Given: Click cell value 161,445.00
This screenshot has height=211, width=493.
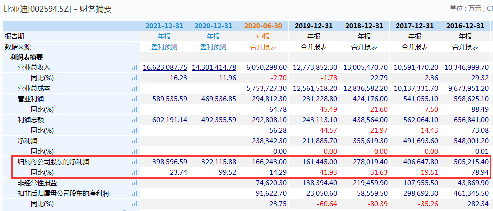Looking at the screenshot, I should click(320, 162).
